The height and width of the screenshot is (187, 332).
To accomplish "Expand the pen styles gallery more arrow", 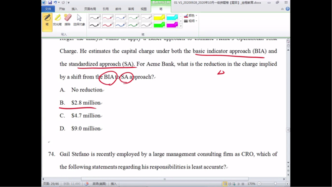I will pos(181,26).
